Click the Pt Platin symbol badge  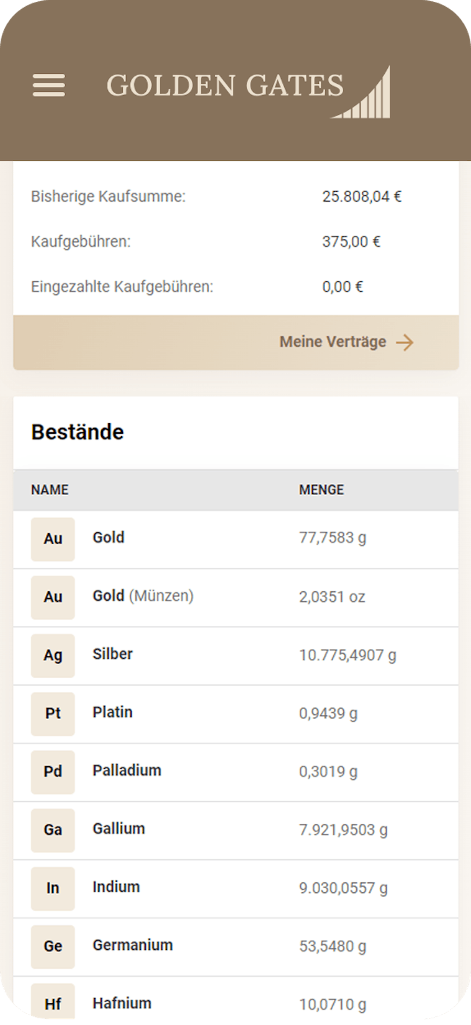(53, 714)
